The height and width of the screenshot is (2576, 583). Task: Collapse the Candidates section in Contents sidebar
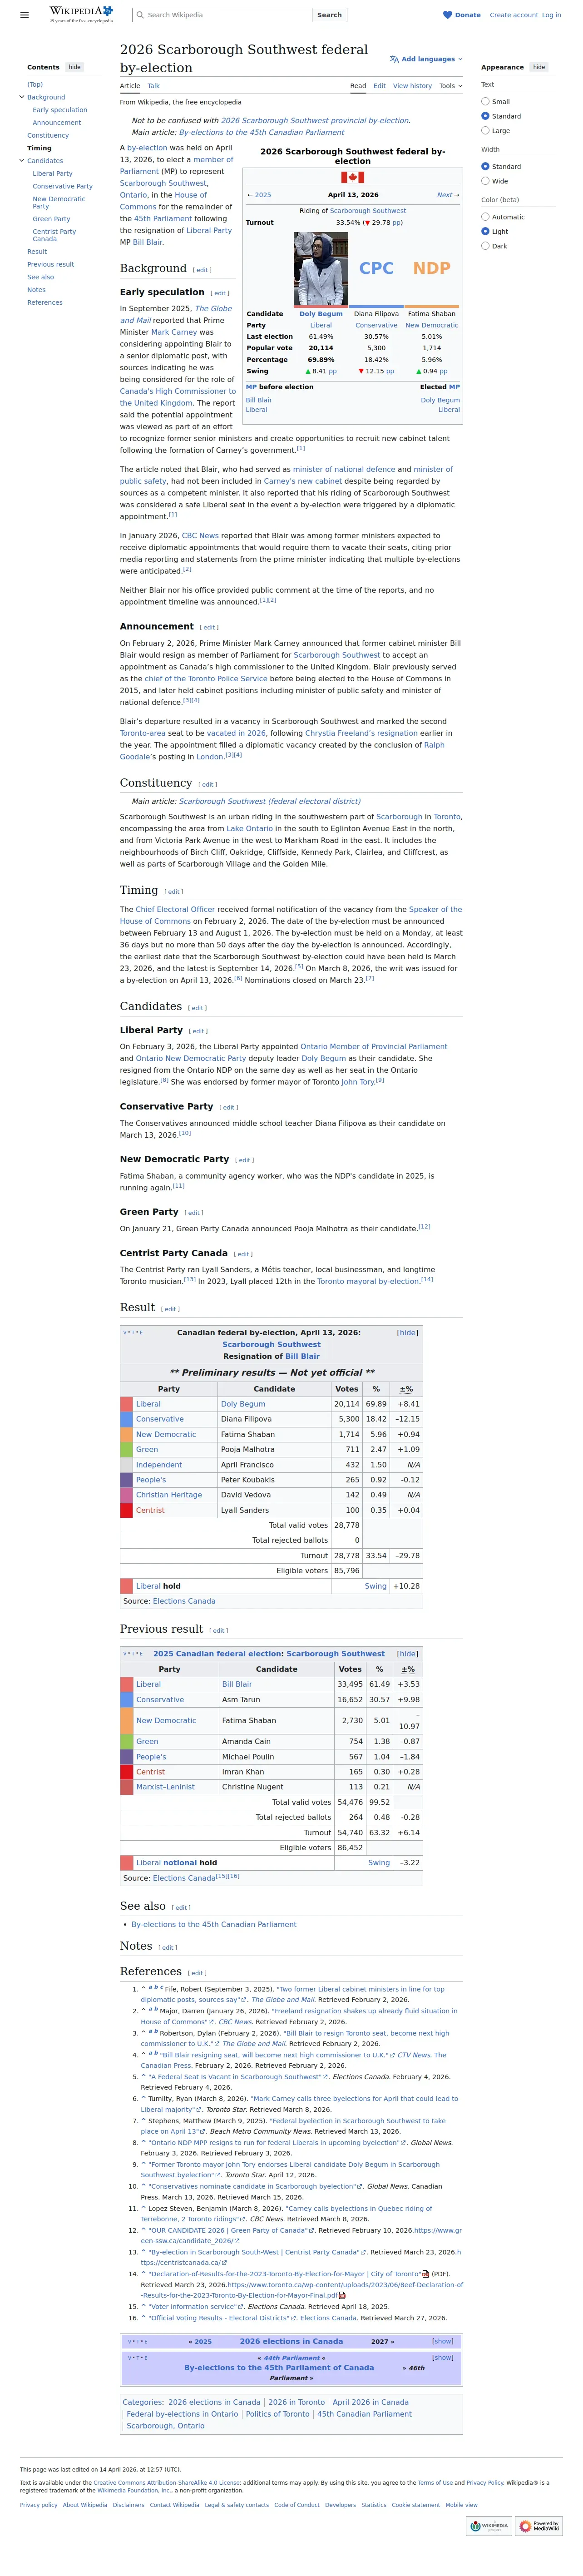click(22, 161)
